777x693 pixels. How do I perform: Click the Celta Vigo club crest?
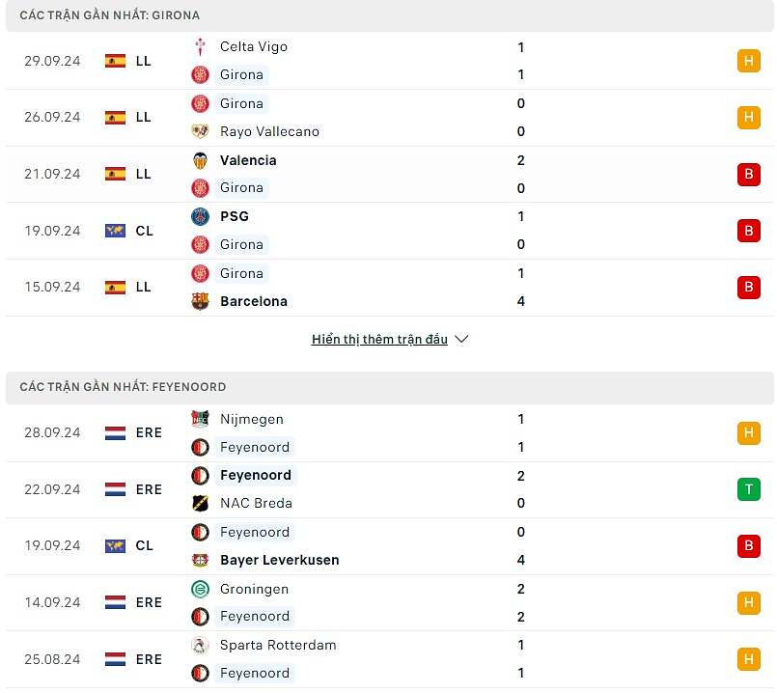coord(201,46)
